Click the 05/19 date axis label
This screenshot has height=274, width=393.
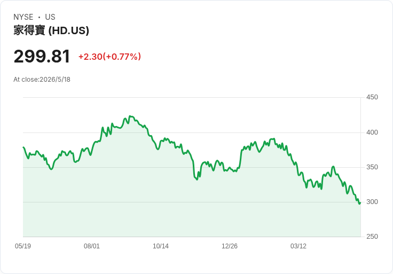pos(23,246)
